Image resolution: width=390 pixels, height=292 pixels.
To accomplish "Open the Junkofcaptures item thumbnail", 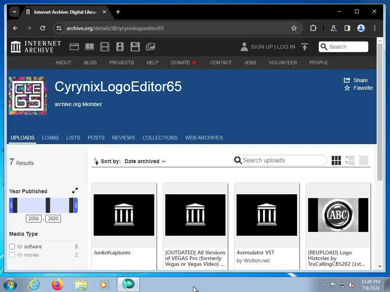I will pyautogui.click(x=124, y=215).
